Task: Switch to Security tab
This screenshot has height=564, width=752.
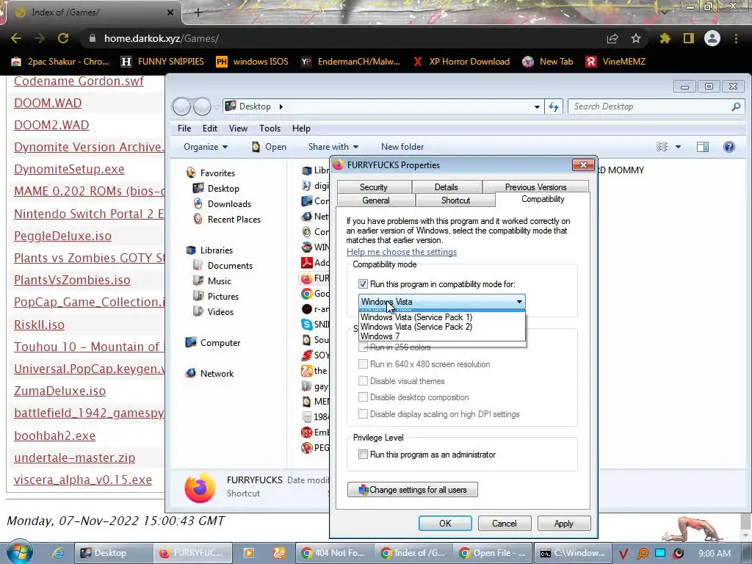Action: [374, 187]
